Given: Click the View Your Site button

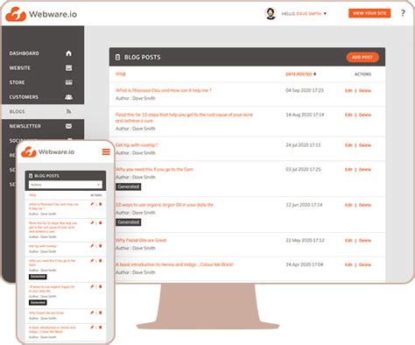Looking at the screenshot, I should coord(369,13).
